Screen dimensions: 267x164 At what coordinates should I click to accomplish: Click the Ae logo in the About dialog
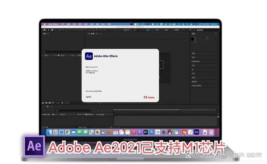pos(89,56)
